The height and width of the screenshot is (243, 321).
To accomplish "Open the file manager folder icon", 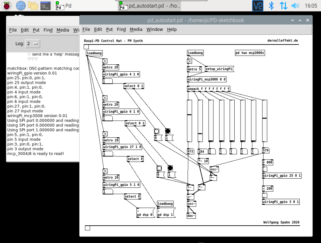I will click(x=33, y=5).
